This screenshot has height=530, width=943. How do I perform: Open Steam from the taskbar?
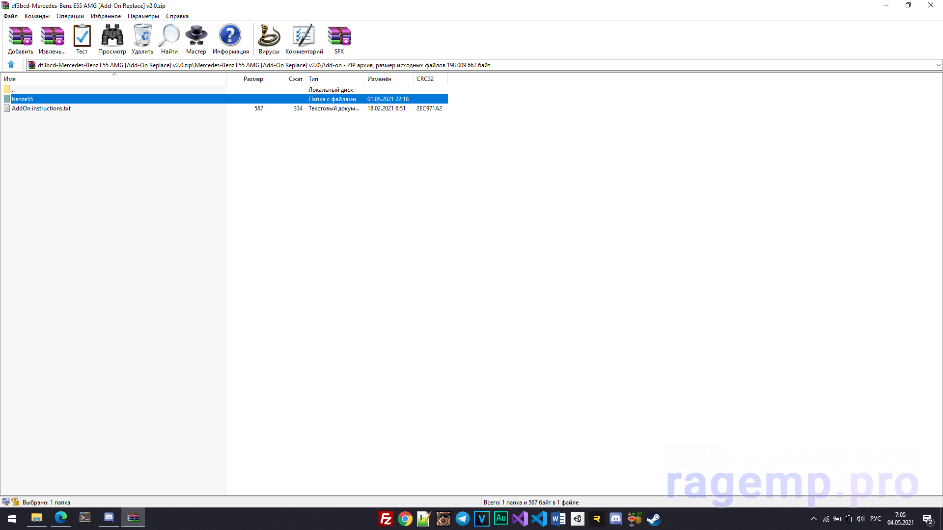pyautogui.click(x=654, y=519)
